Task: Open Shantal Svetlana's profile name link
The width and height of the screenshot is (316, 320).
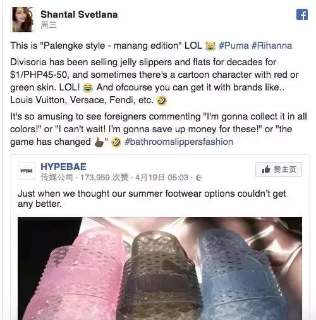Action: [79, 15]
